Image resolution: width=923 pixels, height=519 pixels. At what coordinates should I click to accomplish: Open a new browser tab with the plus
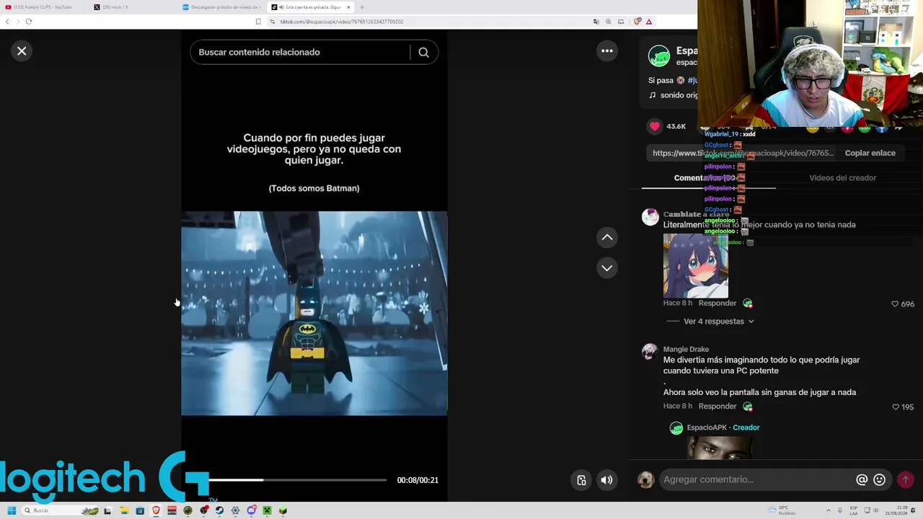362,7
